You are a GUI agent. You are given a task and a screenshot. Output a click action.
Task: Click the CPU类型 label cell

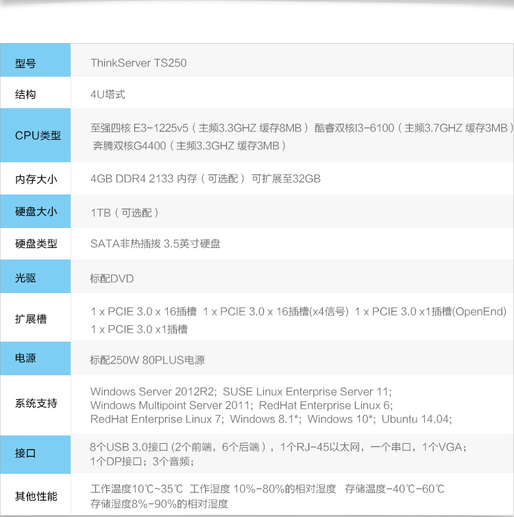coord(38,136)
